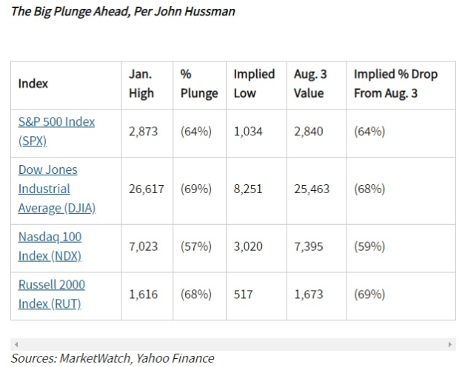Open the S&P 500 Index (SPX) link
Viewport: 462px width, 367px height.
[x=56, y=131]
